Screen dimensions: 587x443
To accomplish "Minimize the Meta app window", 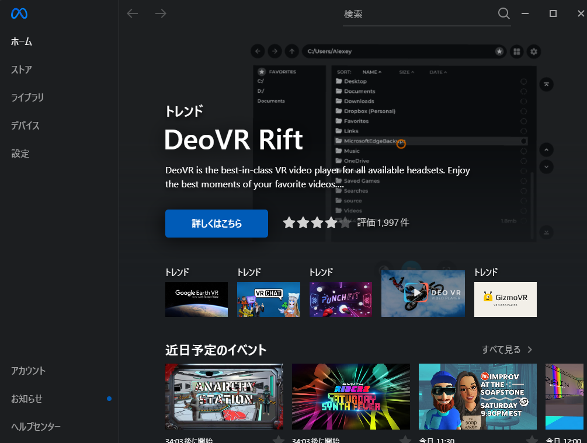I will coord(525,13).
